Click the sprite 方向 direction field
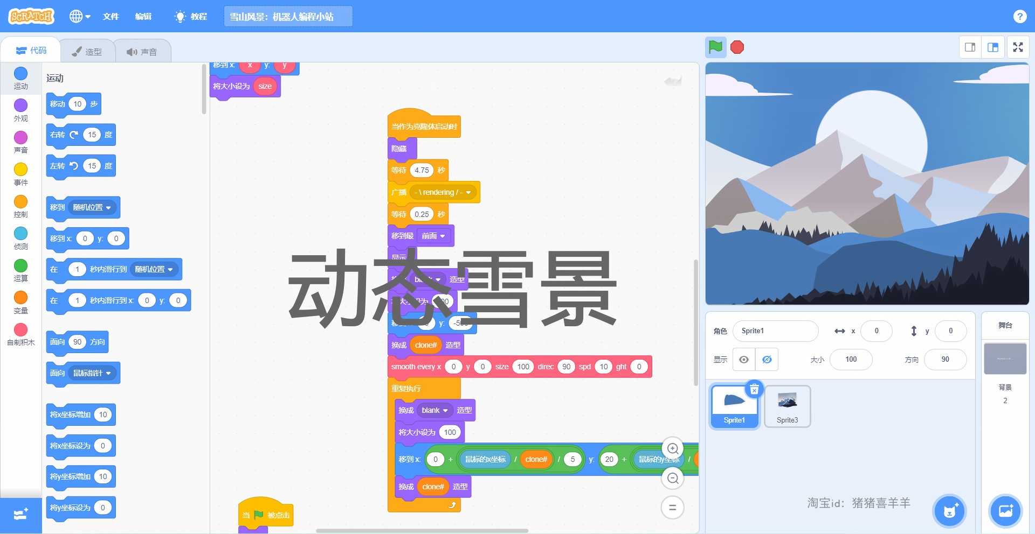The height and width of the screenshot is (534, 1035). (x=945, y=360)
